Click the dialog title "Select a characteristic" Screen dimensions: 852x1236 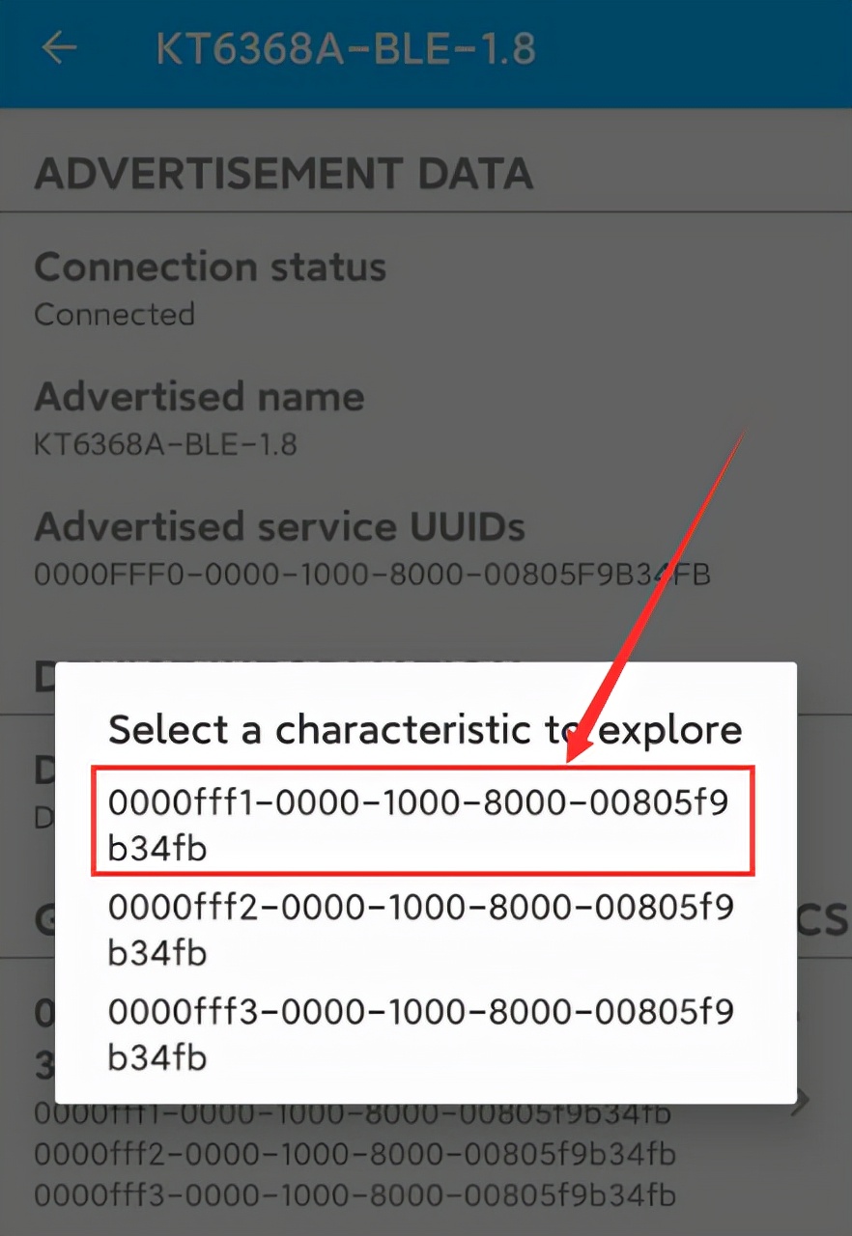coord(425,729)
